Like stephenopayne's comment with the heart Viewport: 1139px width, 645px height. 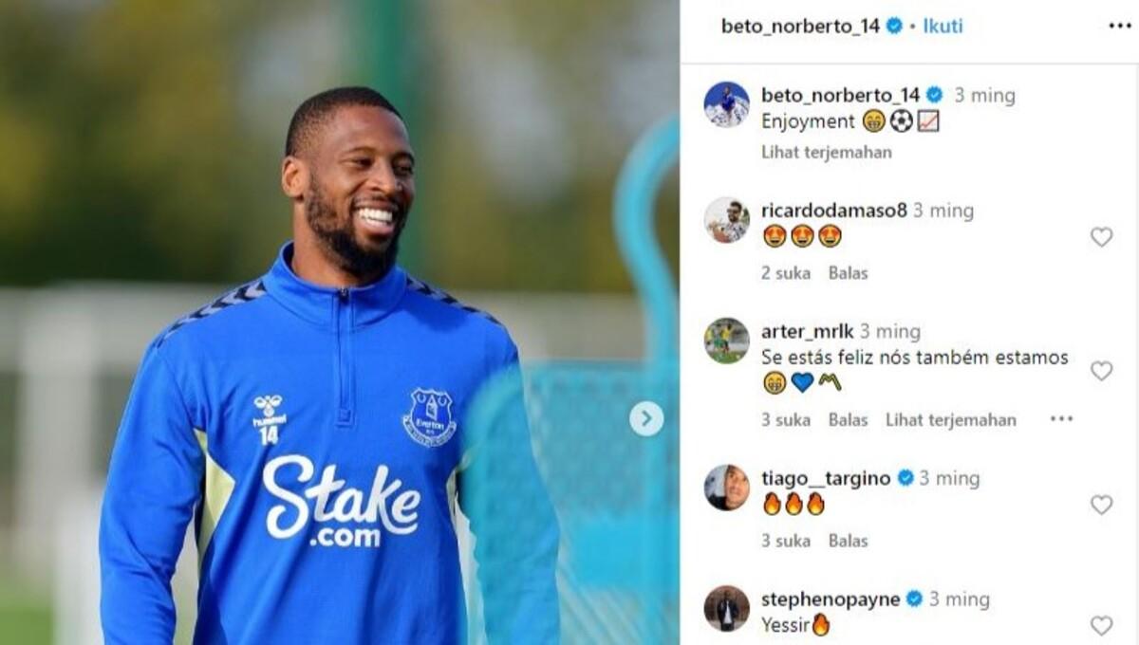(1101, 625)
